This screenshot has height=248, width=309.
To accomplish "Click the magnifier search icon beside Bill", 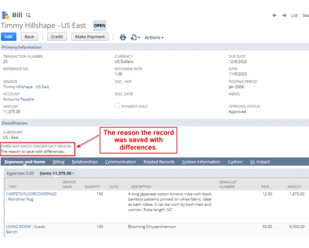I will coord(28,15).
